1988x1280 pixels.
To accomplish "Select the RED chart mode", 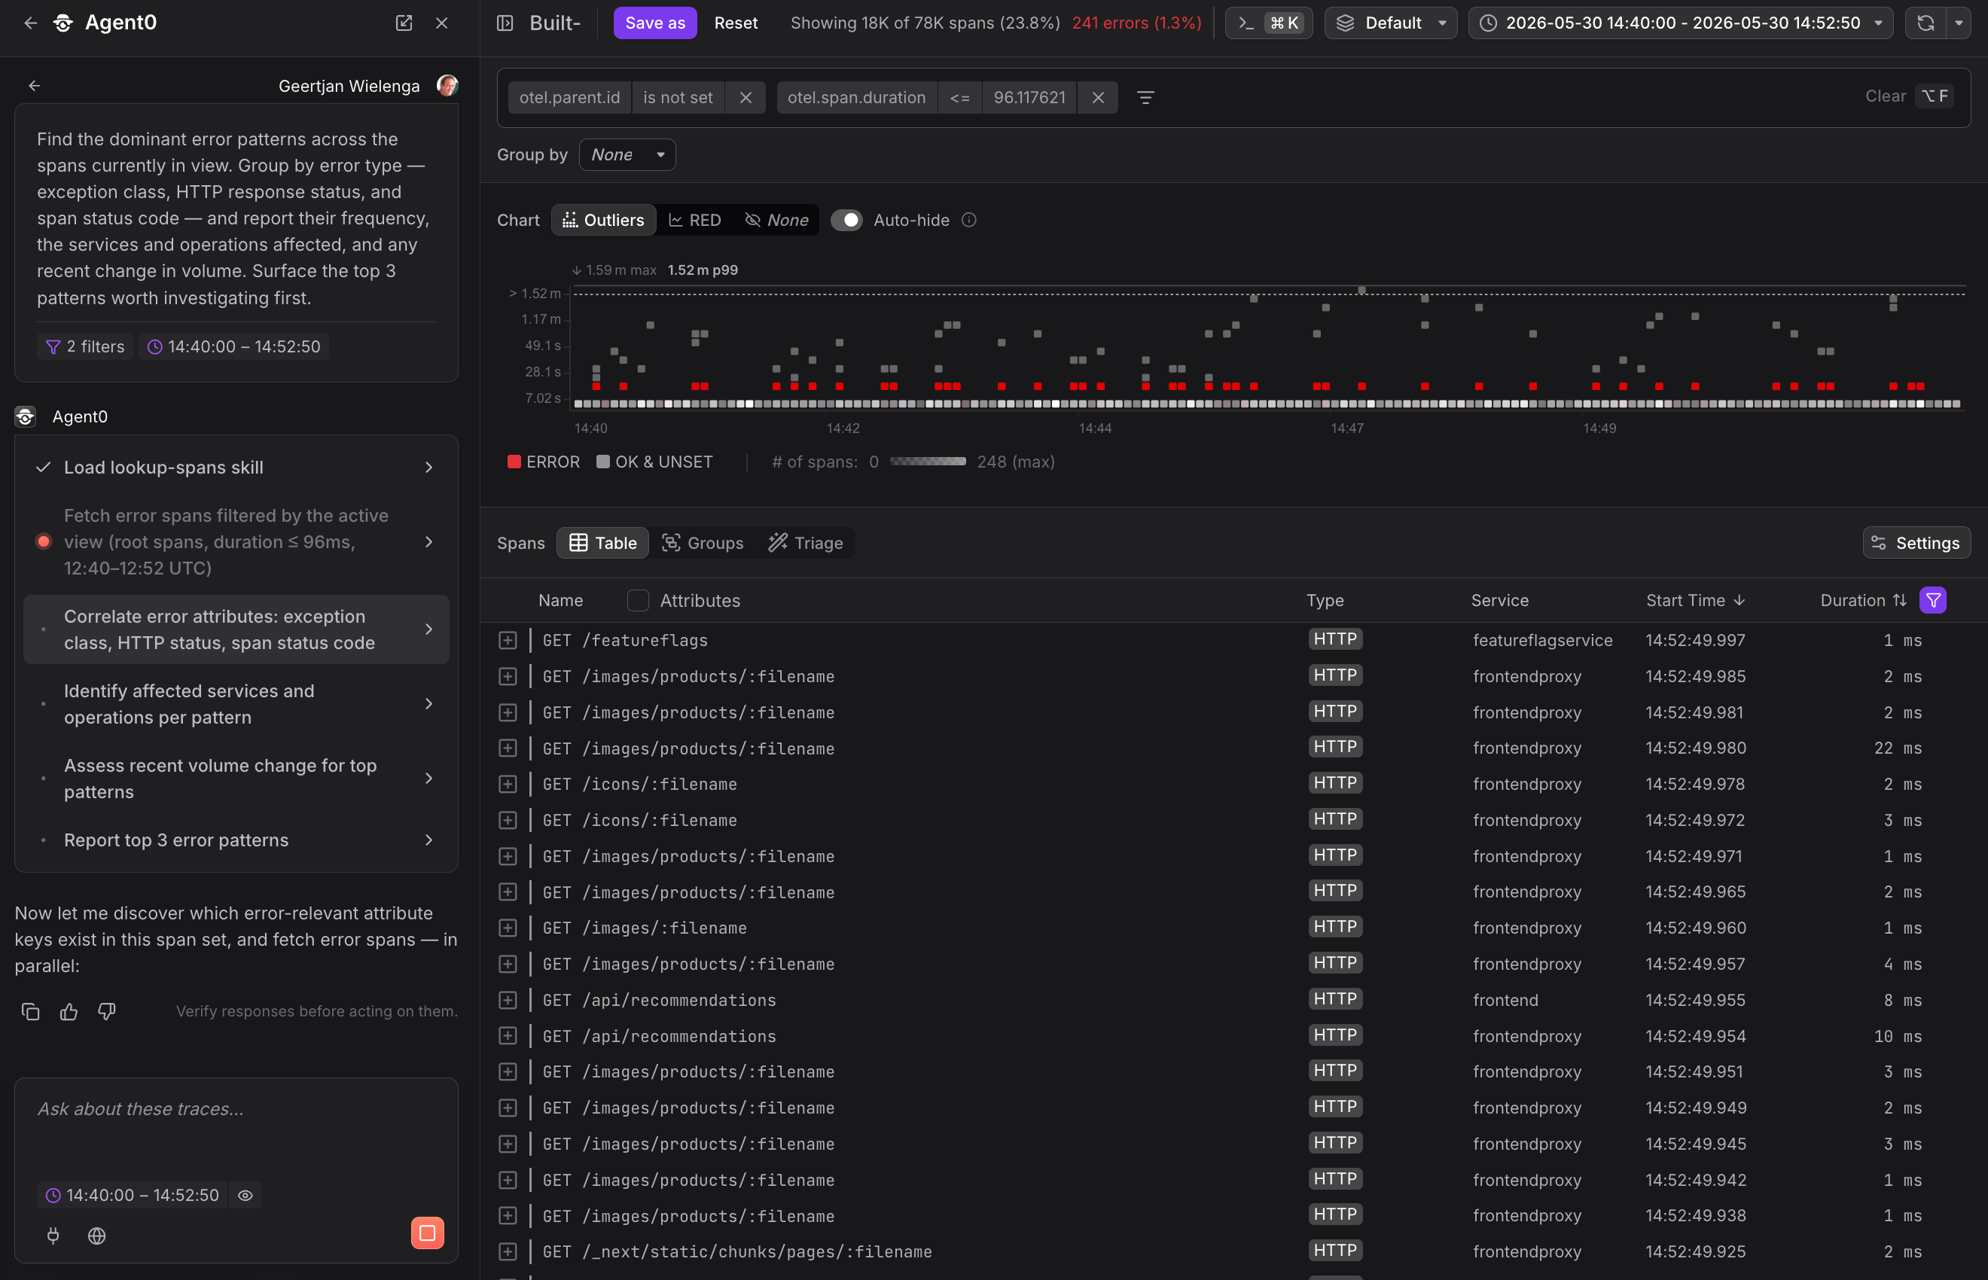I will [x=695, y=221].
